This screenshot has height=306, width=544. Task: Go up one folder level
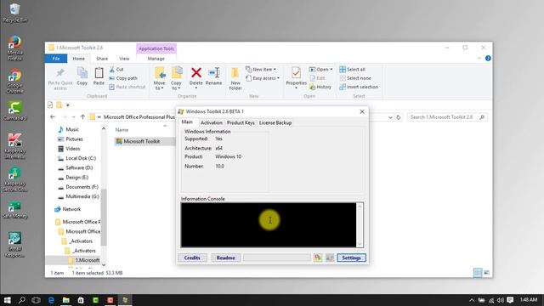click(x=82, y=117)
